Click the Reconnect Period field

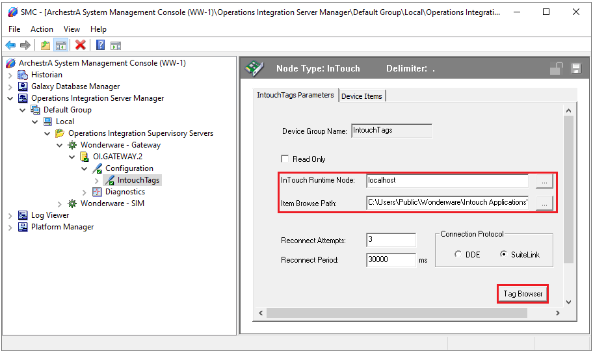[x=391, y=259]
